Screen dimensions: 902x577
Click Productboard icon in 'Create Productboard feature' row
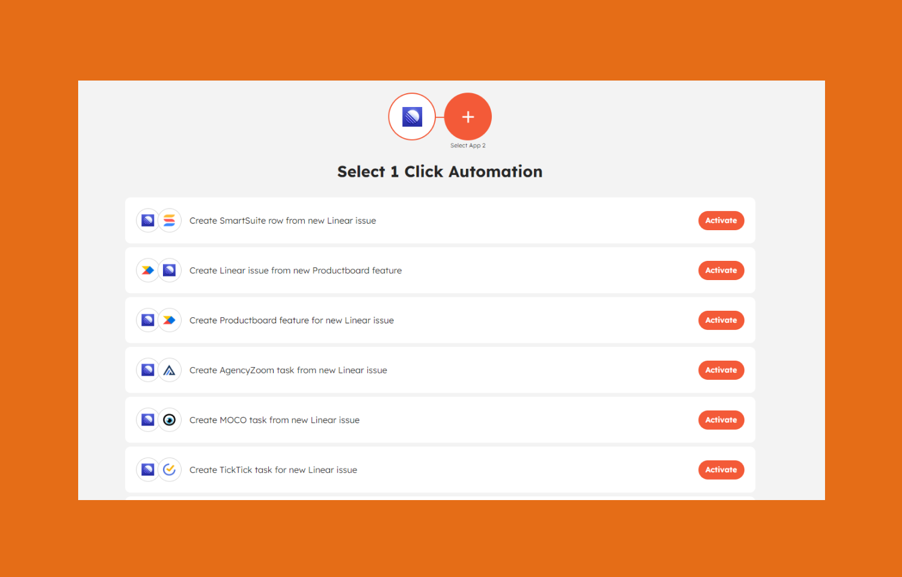(170, 320)
